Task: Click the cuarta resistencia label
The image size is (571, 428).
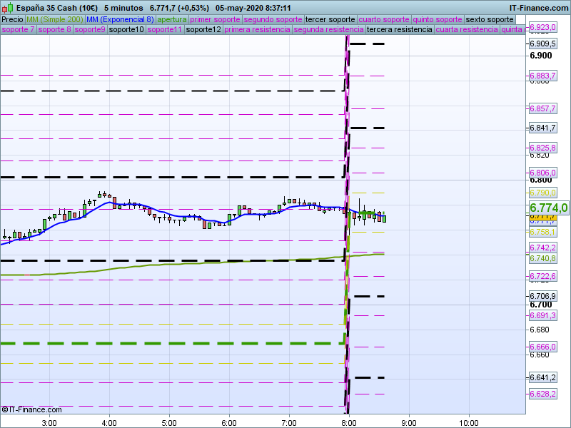Action: tap(467, 29)
